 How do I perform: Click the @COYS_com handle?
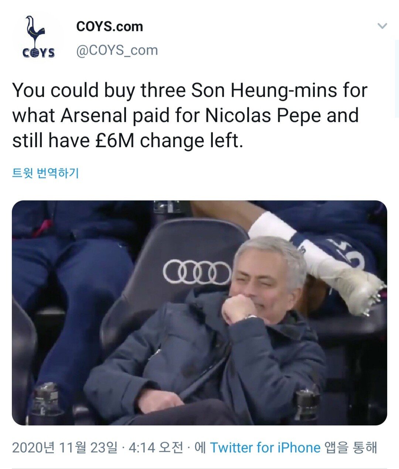(117, 50)
